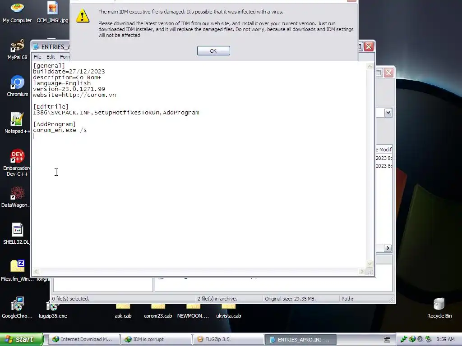
Task: Click Notepad vertical scroll down arrow
Action: point(370,264)
